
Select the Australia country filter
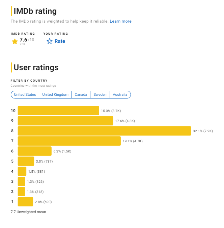pos(120,94)
